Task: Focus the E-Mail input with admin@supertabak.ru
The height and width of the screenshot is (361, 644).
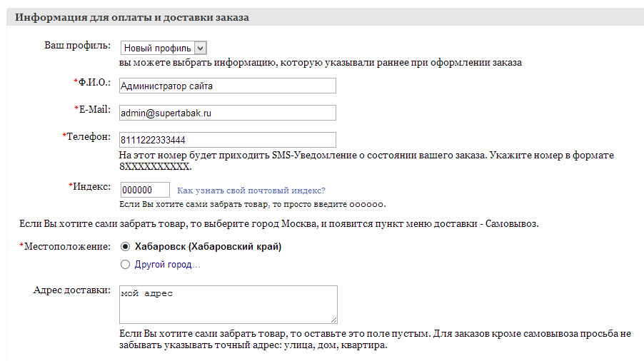Action: click(228, 113)
